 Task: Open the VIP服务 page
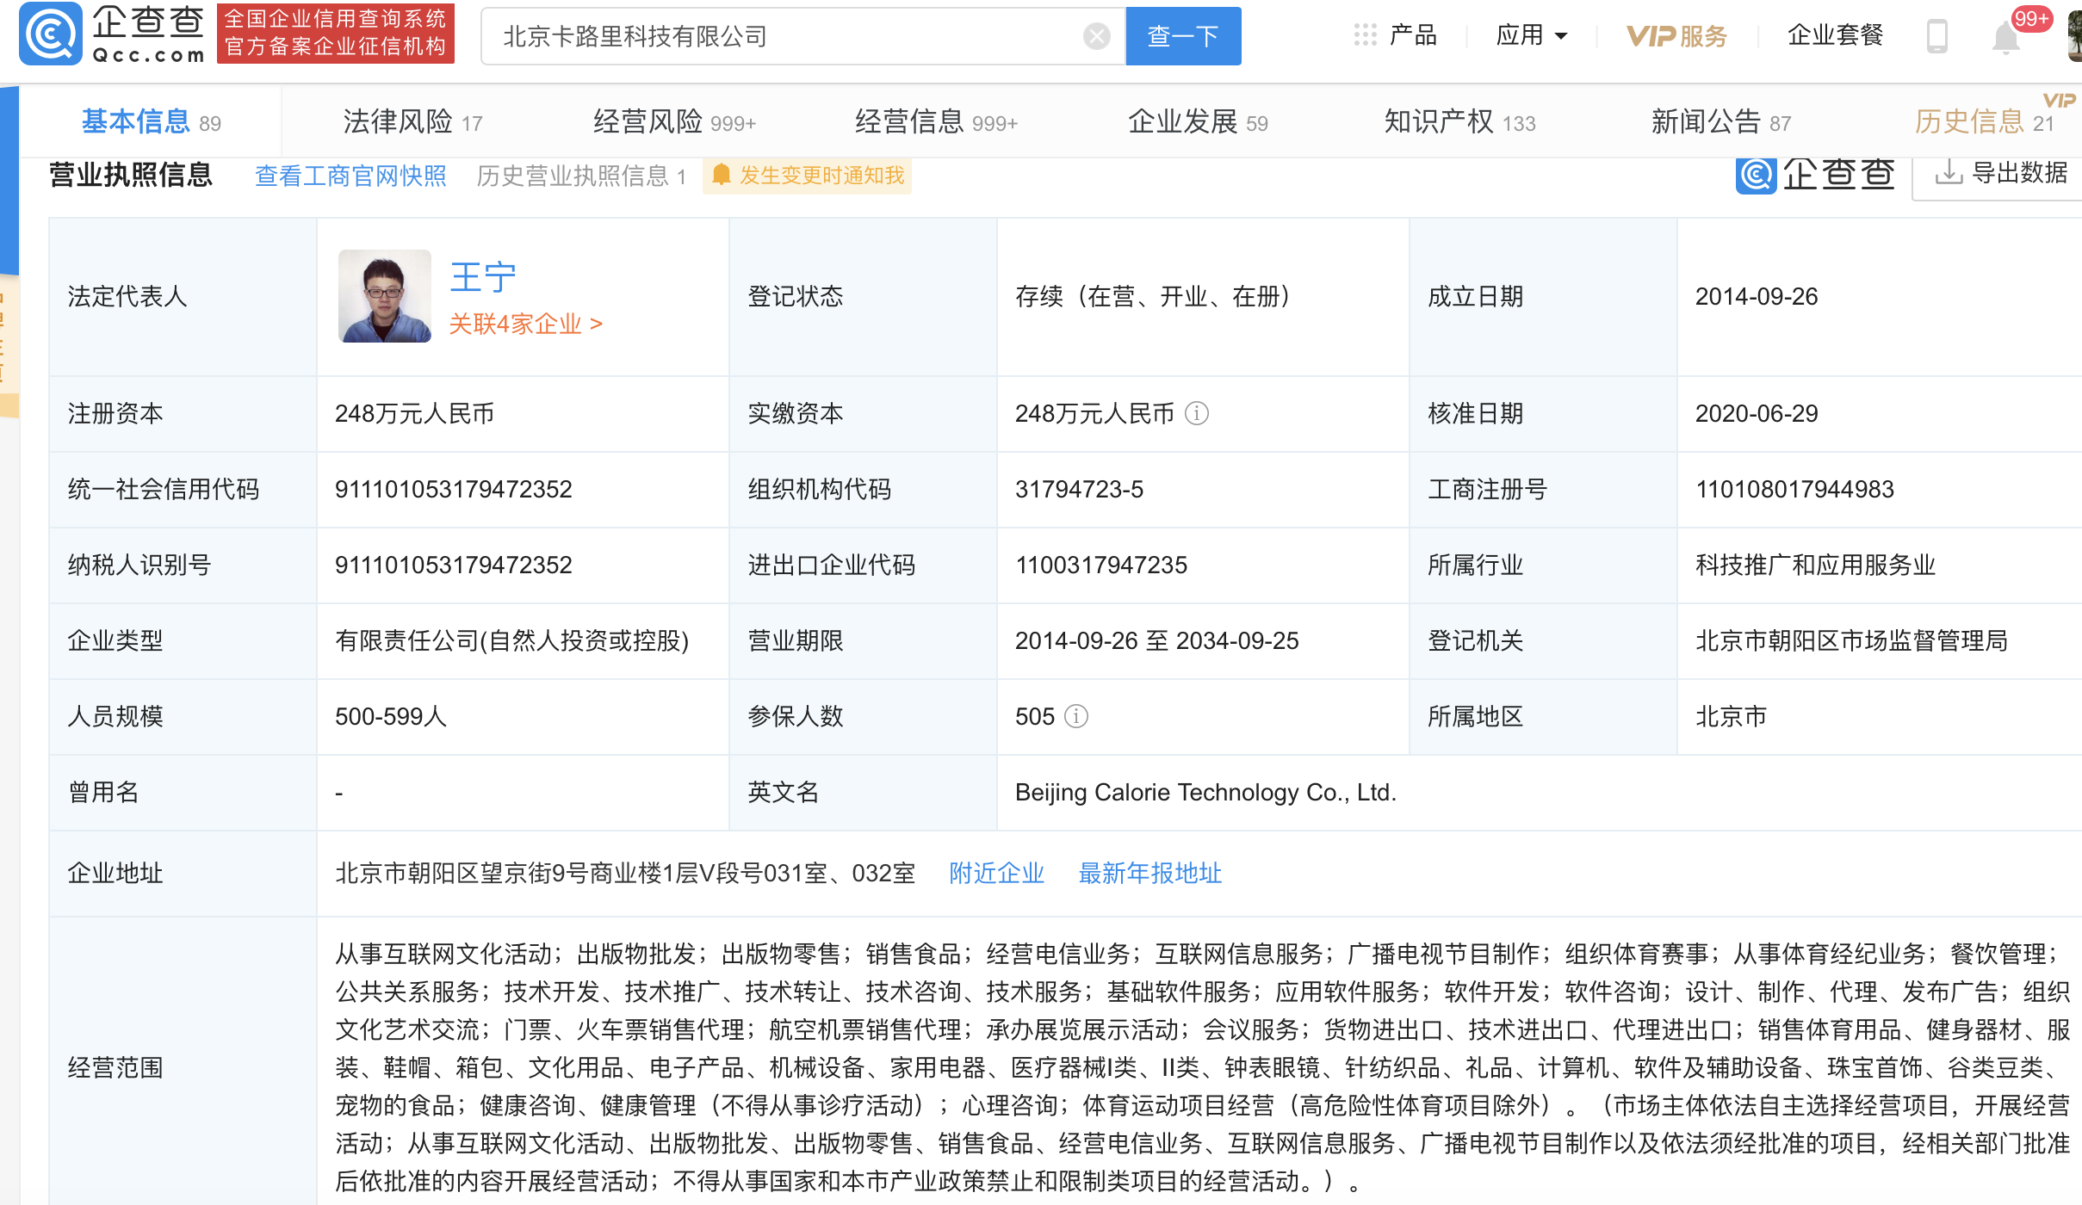pyautogui.click(x=1676, y=36)
